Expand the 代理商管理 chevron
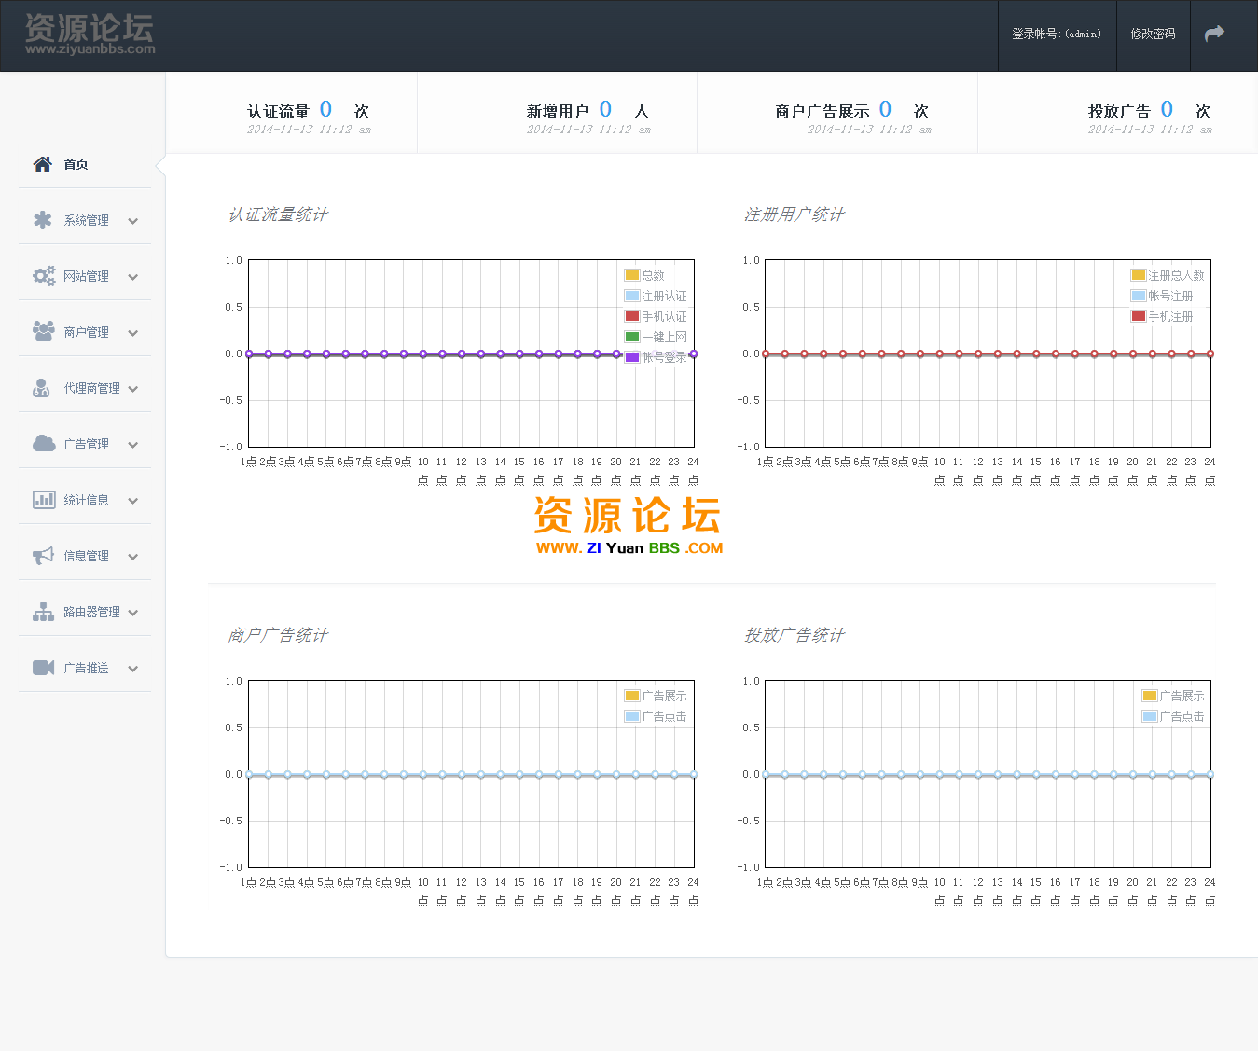Screen dimensions: 1258x1051 [133, 389]
